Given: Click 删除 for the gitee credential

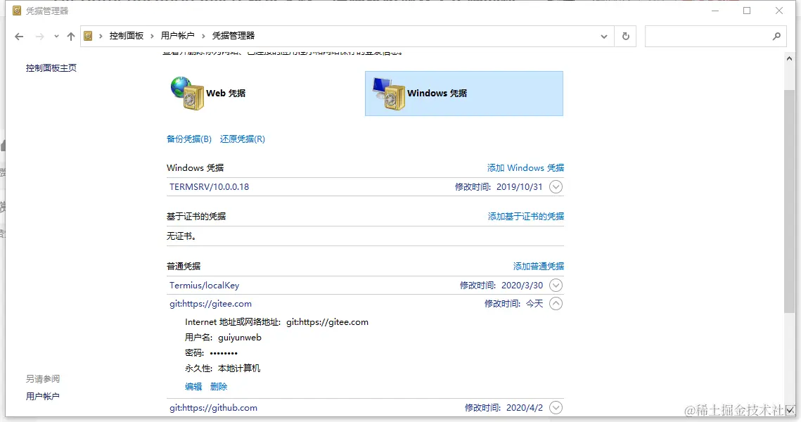Looking at the screenshot, I should click(x=219, y=387).
